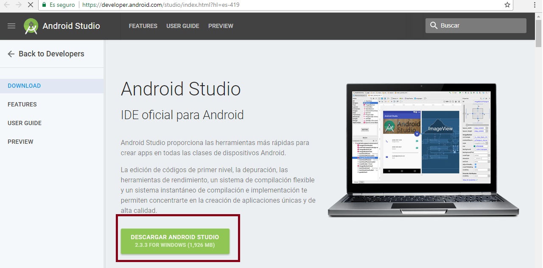
Task: Click 'Descargar Android Studio' download button
Action: (175, 240)
